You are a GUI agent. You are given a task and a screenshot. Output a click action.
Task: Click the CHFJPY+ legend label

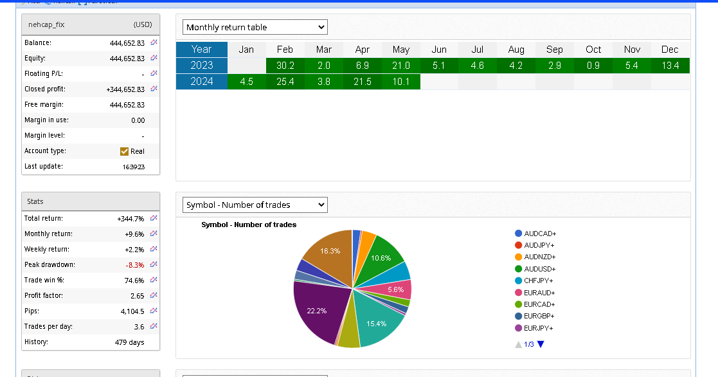pos(539,280)
